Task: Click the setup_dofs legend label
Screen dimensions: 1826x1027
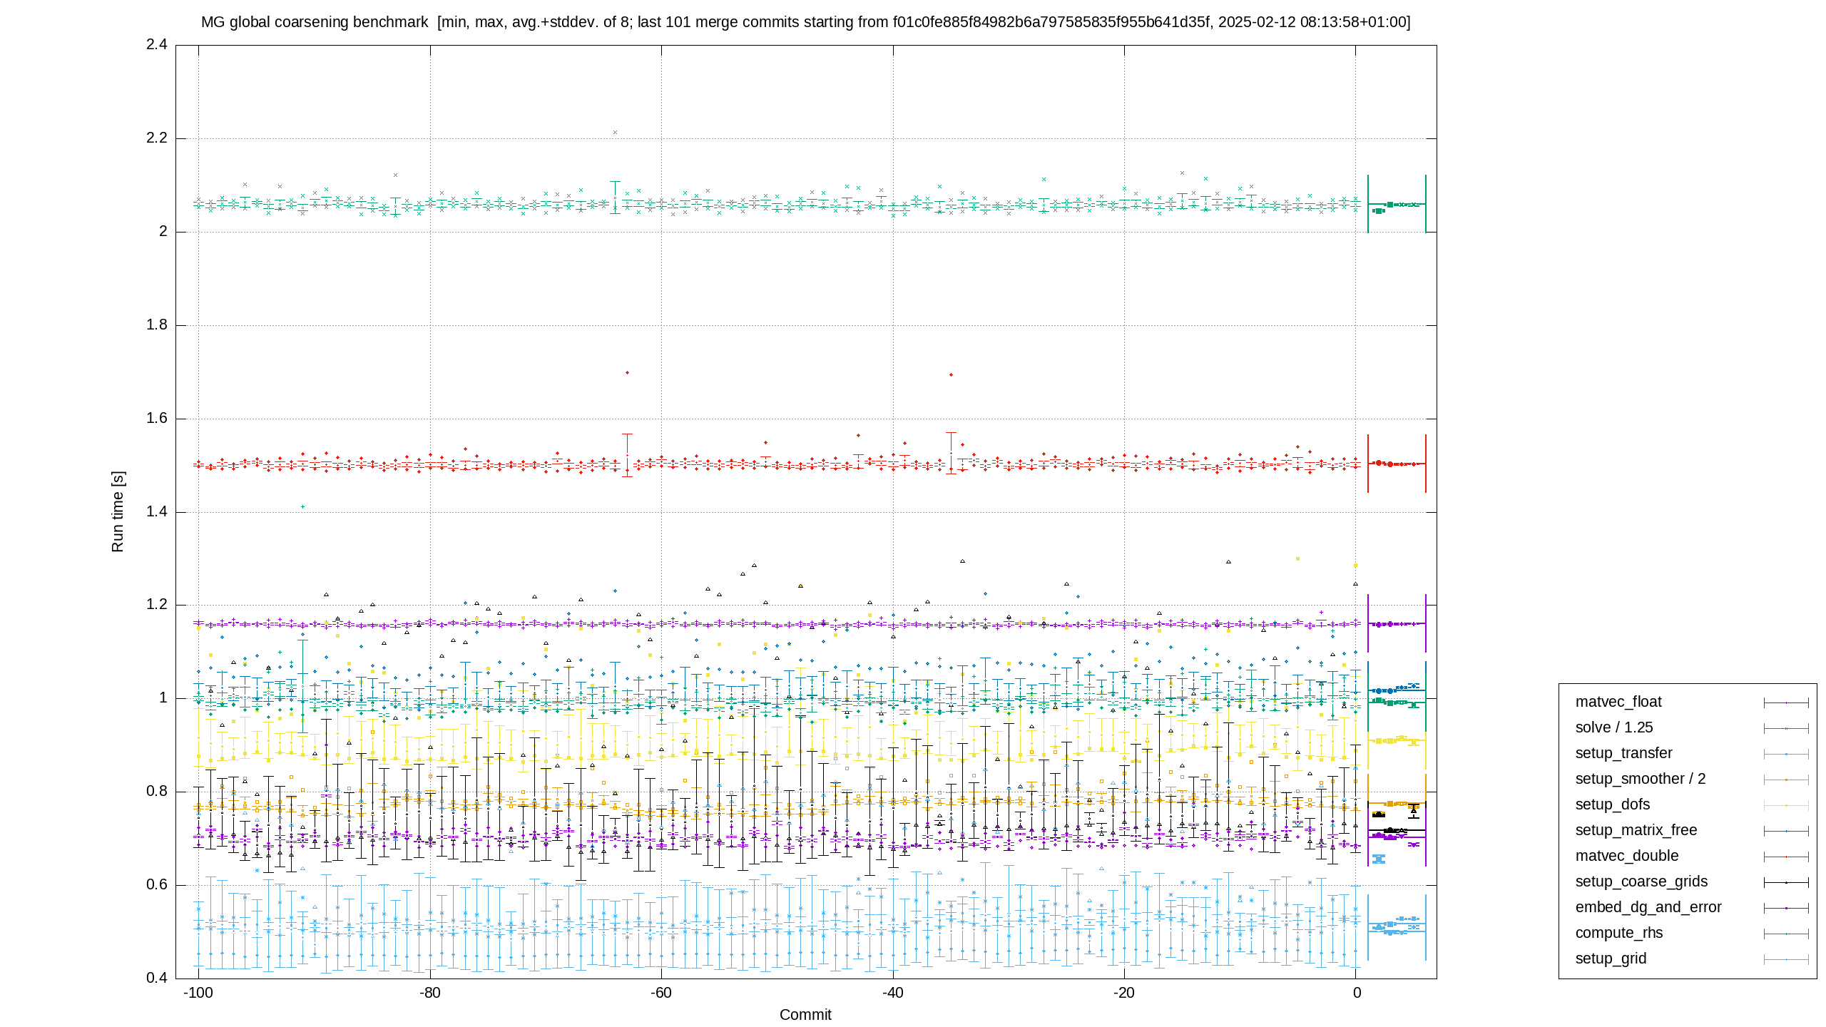Action: pos(1612,804)
